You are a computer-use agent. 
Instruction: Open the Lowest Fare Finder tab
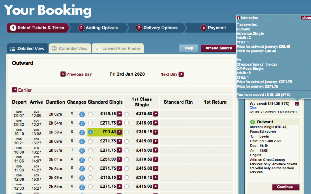[x=117, y=49]
